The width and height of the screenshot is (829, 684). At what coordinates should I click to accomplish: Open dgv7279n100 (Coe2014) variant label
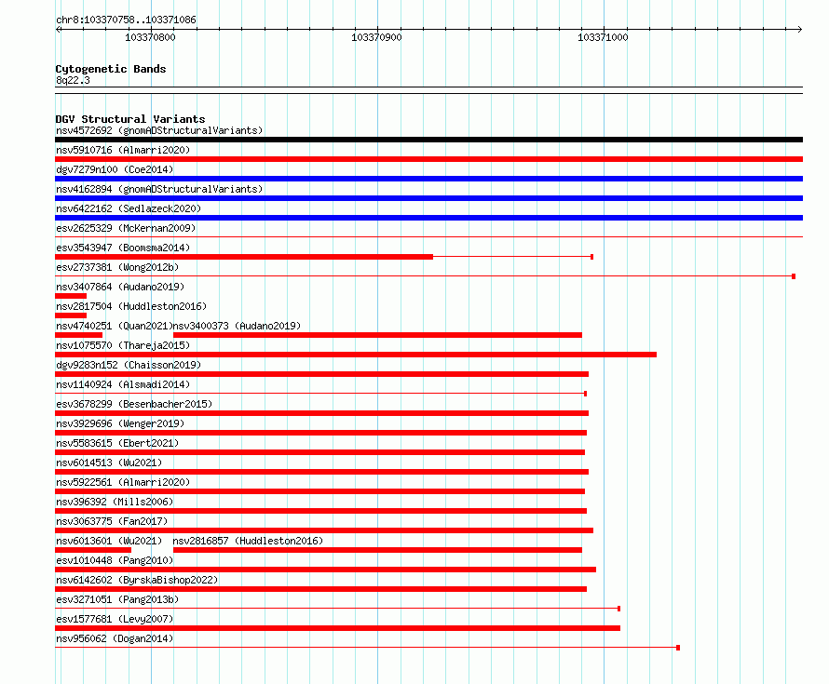point(115,169)
